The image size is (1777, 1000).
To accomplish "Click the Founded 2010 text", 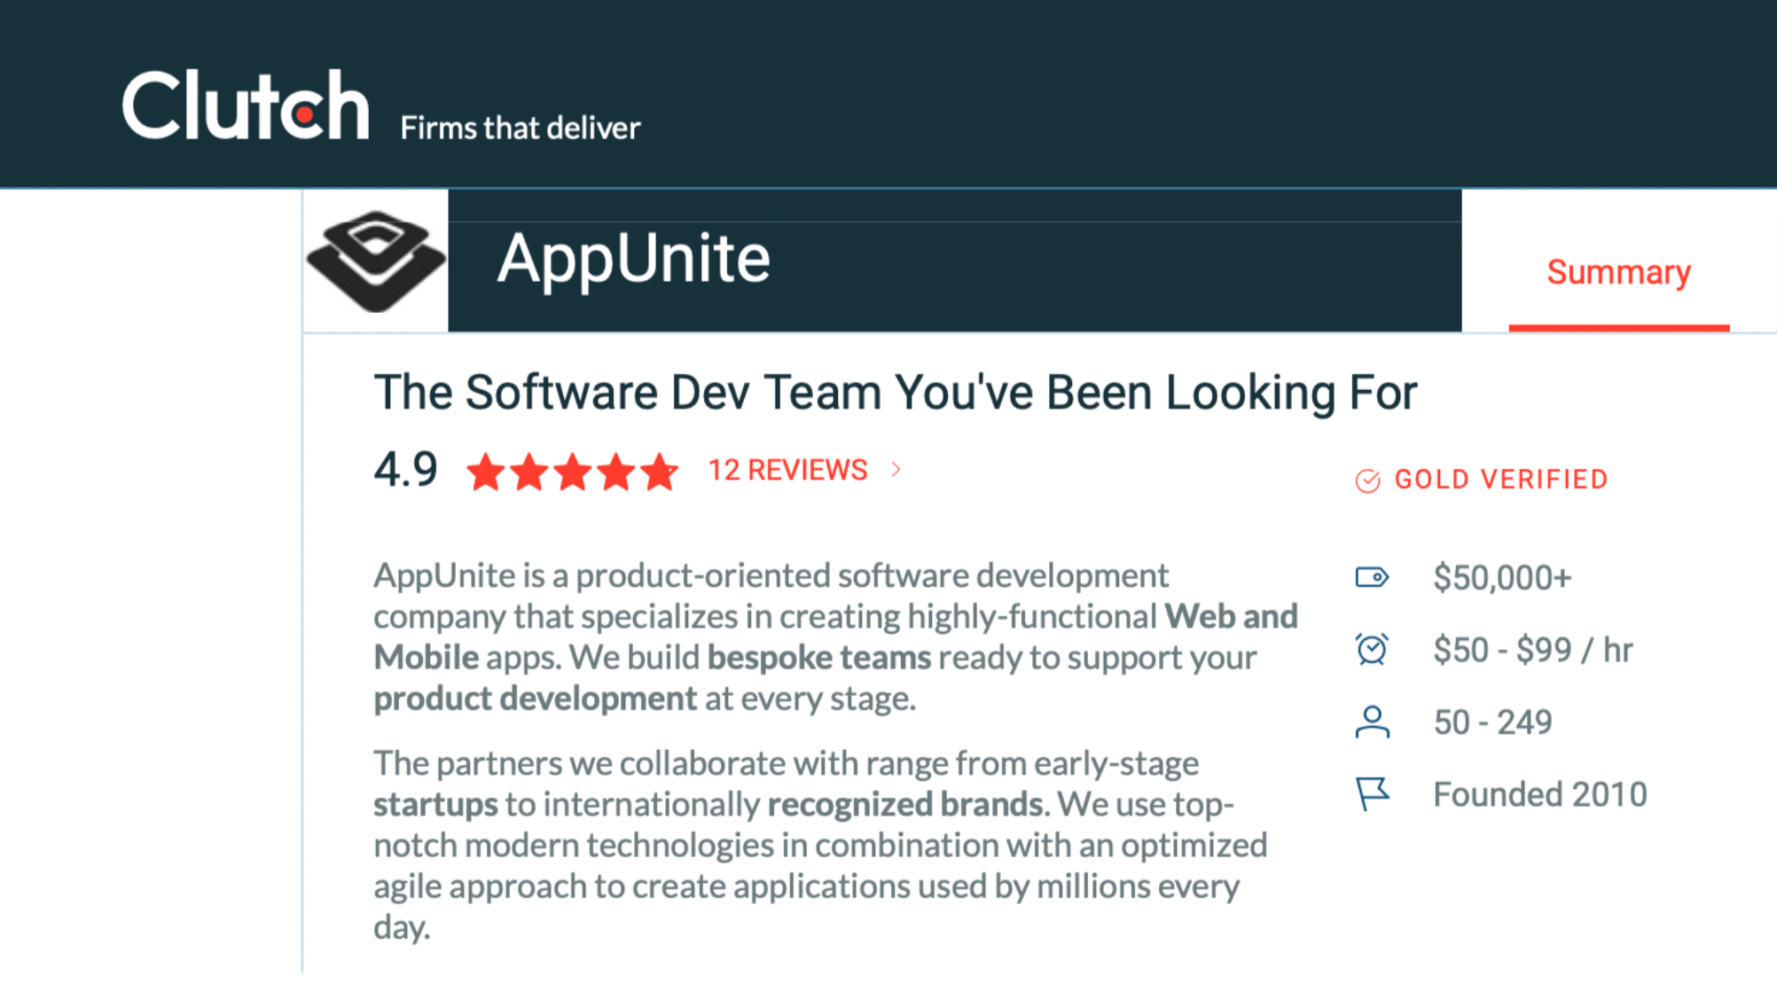I will 1540,794.
